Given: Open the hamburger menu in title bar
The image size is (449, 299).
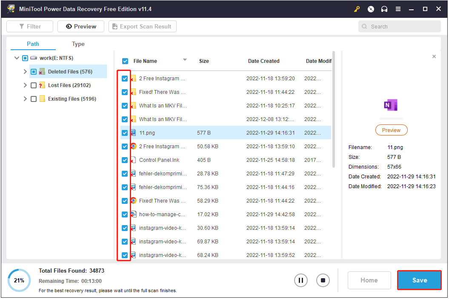Looking at the screenshot, I should pos(398,9).
